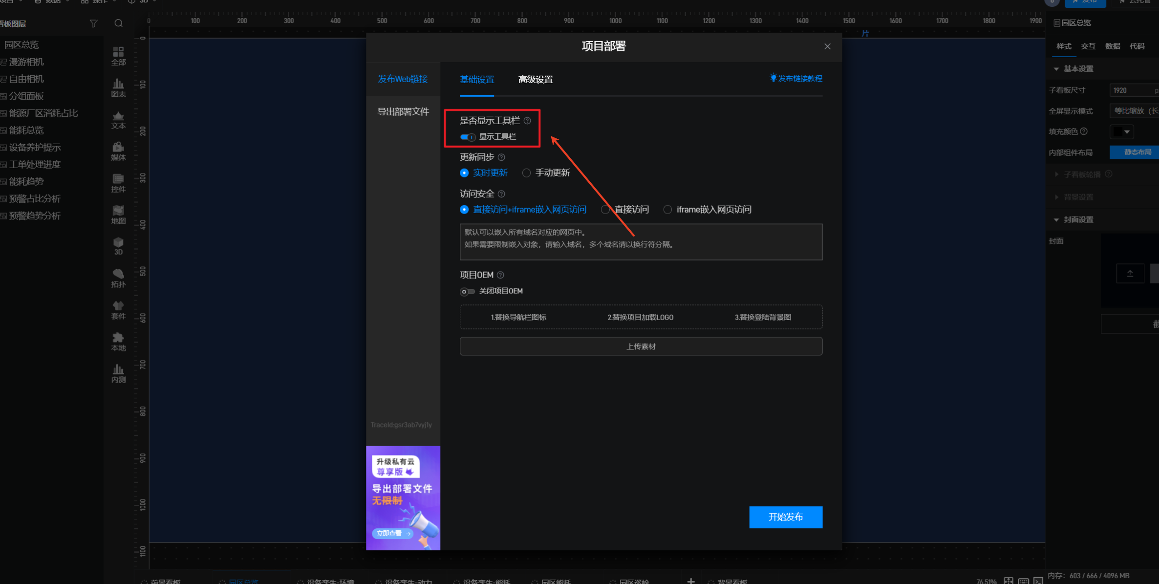
Task: Switch to the 高级设置 tab
Action: 535,80
